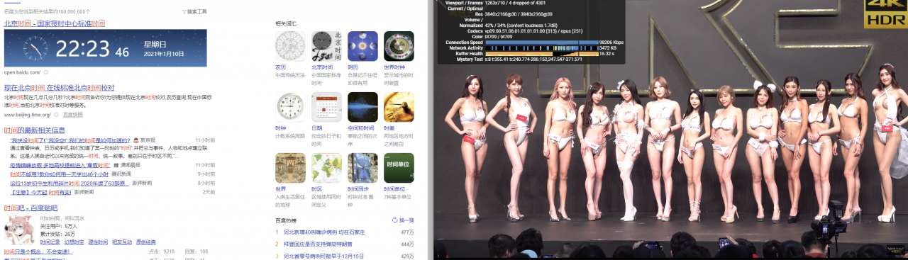Open 时间的最新相关信息 heading link
The image size is (908, 260).
35,130
